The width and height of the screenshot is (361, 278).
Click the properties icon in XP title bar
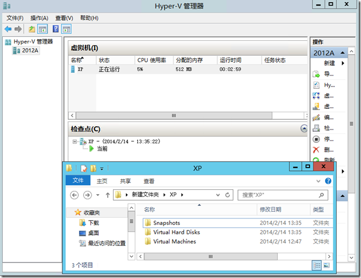pyautogui.click(x=84, y=168)
